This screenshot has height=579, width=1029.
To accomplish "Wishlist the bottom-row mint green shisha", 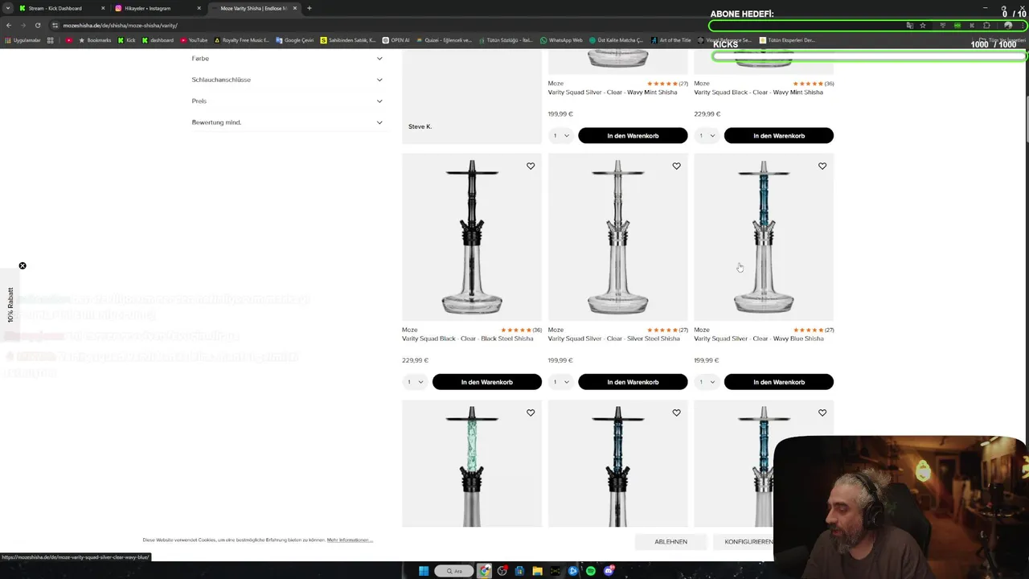I will coord(531,413).
